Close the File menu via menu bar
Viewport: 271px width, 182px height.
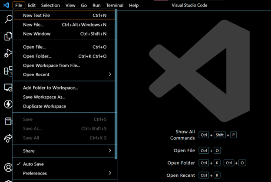(19, 5)
